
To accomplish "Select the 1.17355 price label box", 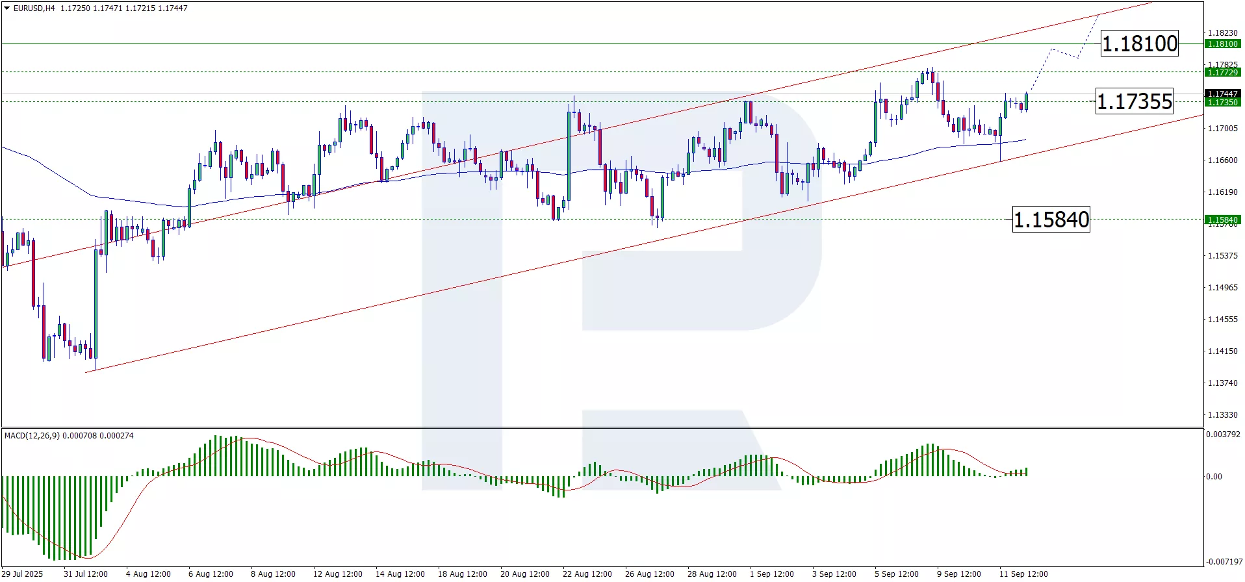I will [x=1135, y=101].
